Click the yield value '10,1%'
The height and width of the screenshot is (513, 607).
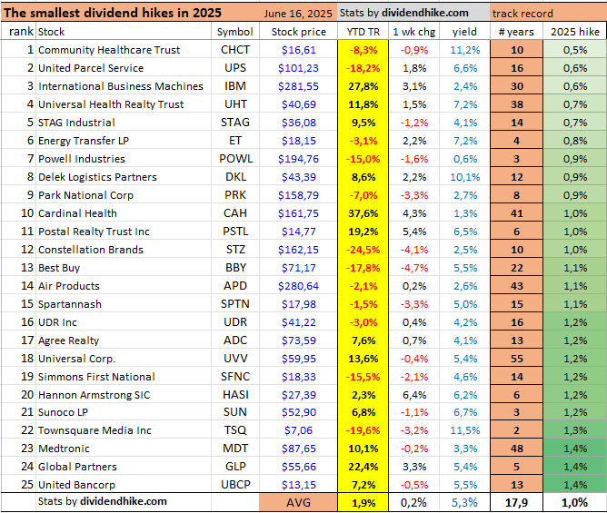point(465,177)
